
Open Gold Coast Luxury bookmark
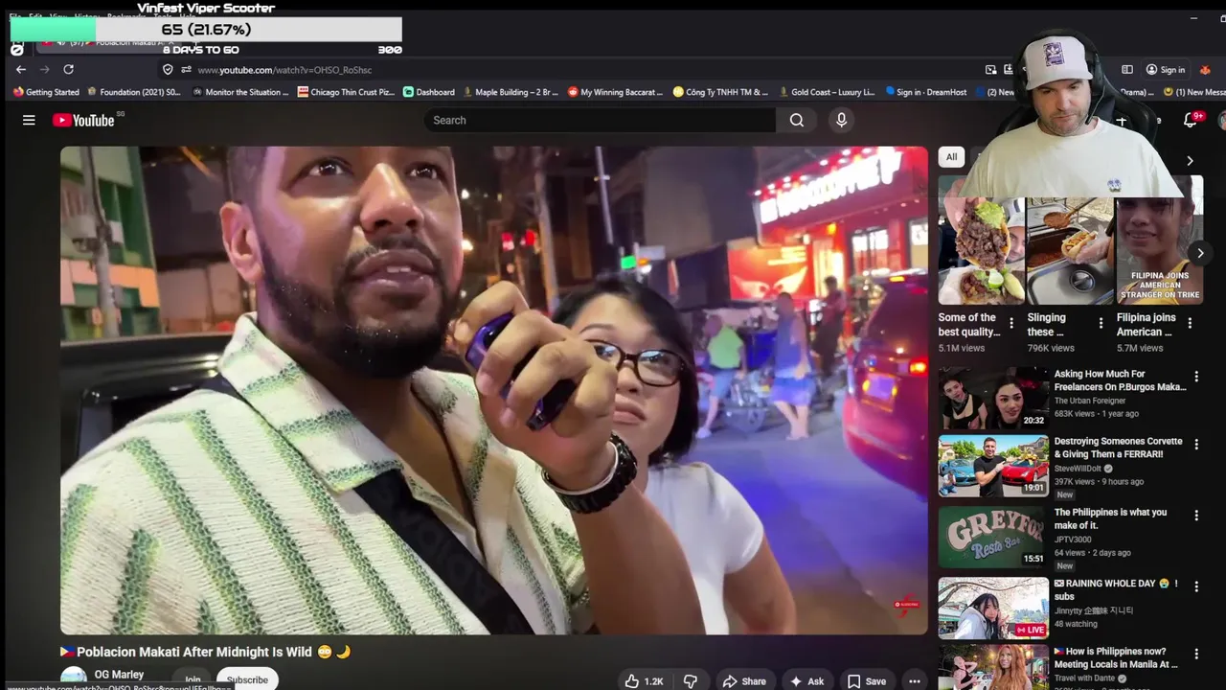click(x=827, y=92)
